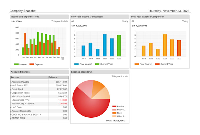
Task: Expand the CLOSING BALANCE EQUITY row
Action: (11, 115)
